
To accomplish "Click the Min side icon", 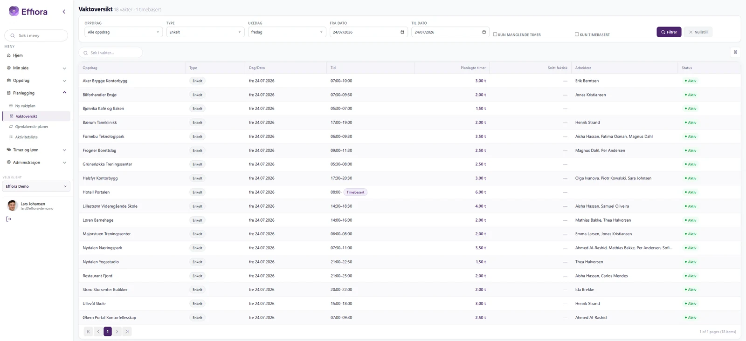I will 9,68.
